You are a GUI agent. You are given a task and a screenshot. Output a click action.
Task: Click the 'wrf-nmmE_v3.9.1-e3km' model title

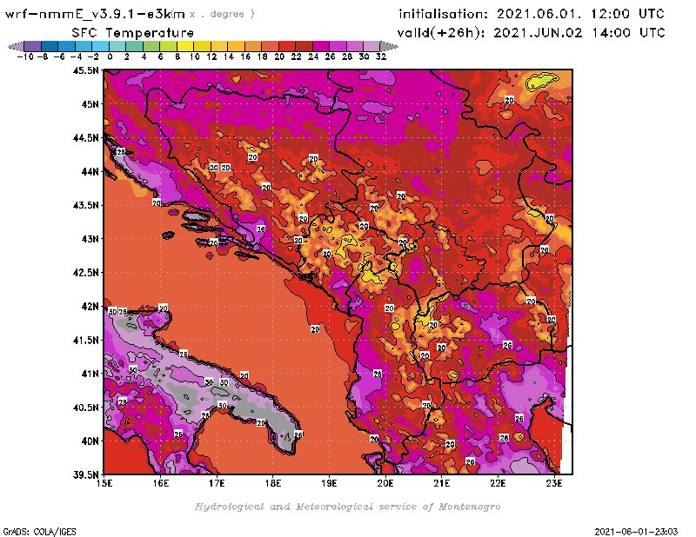pyautogui.click(x=95, y=14)
